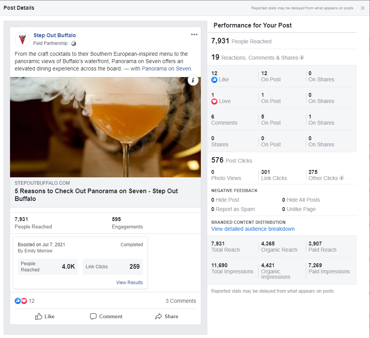Click the Performance for Your Post heading

coord(253,25)
